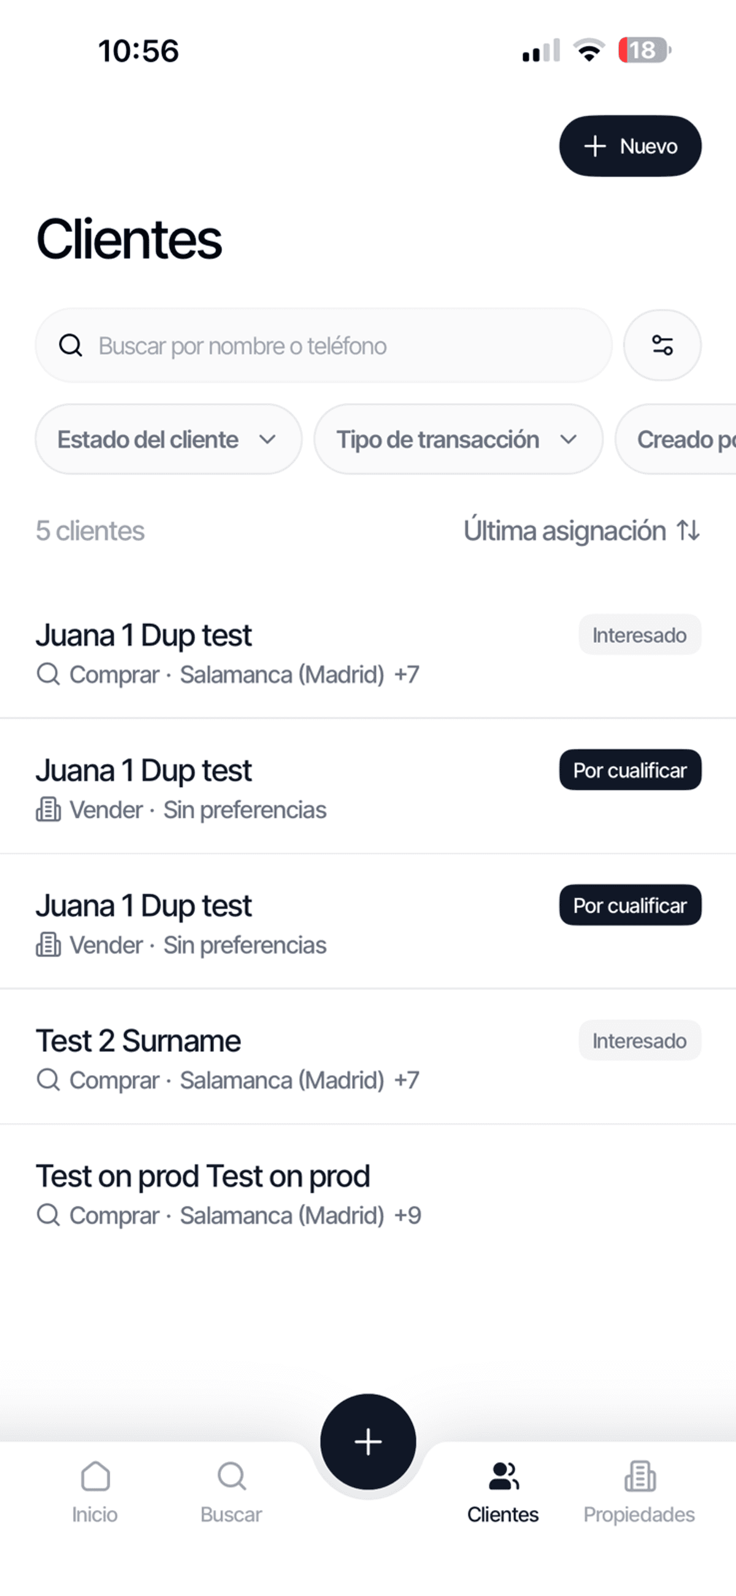736x1596 pixels.
Task: Tap the Wi-Fi status icon
Action: pyautogui.click(x=589, y=50)
